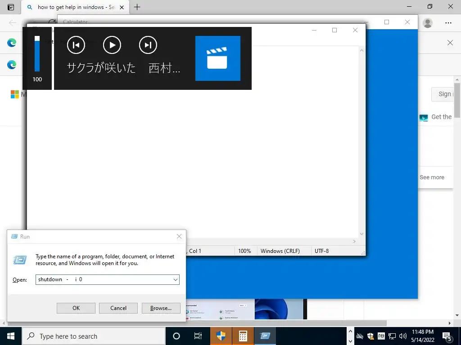The height and width of the screenshot is (345, 461).
Task: Close the Run dialog
Action: point(179,236)
